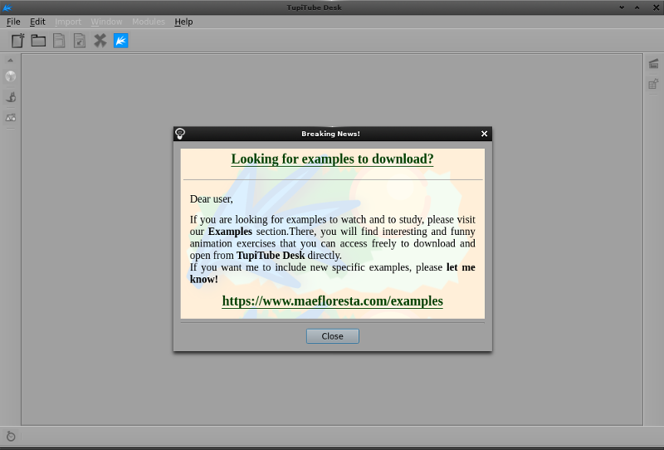
Task: Click the TupiTube logo in title bar
Action: point(7,7)
